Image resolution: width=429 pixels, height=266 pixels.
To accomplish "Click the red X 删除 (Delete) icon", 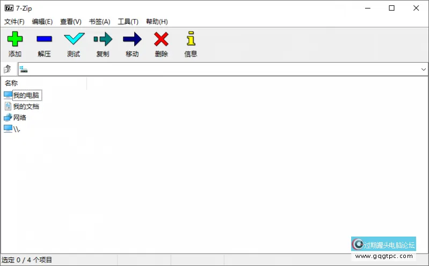I will point(161,39).
